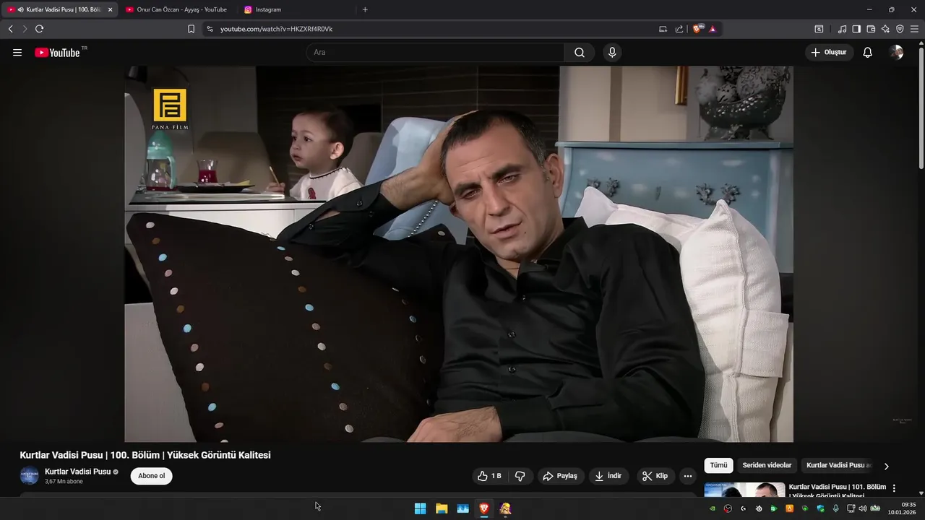925x520 pixels.
Task: Open the more actions ellipsis menu
Action: pos(687,476)
